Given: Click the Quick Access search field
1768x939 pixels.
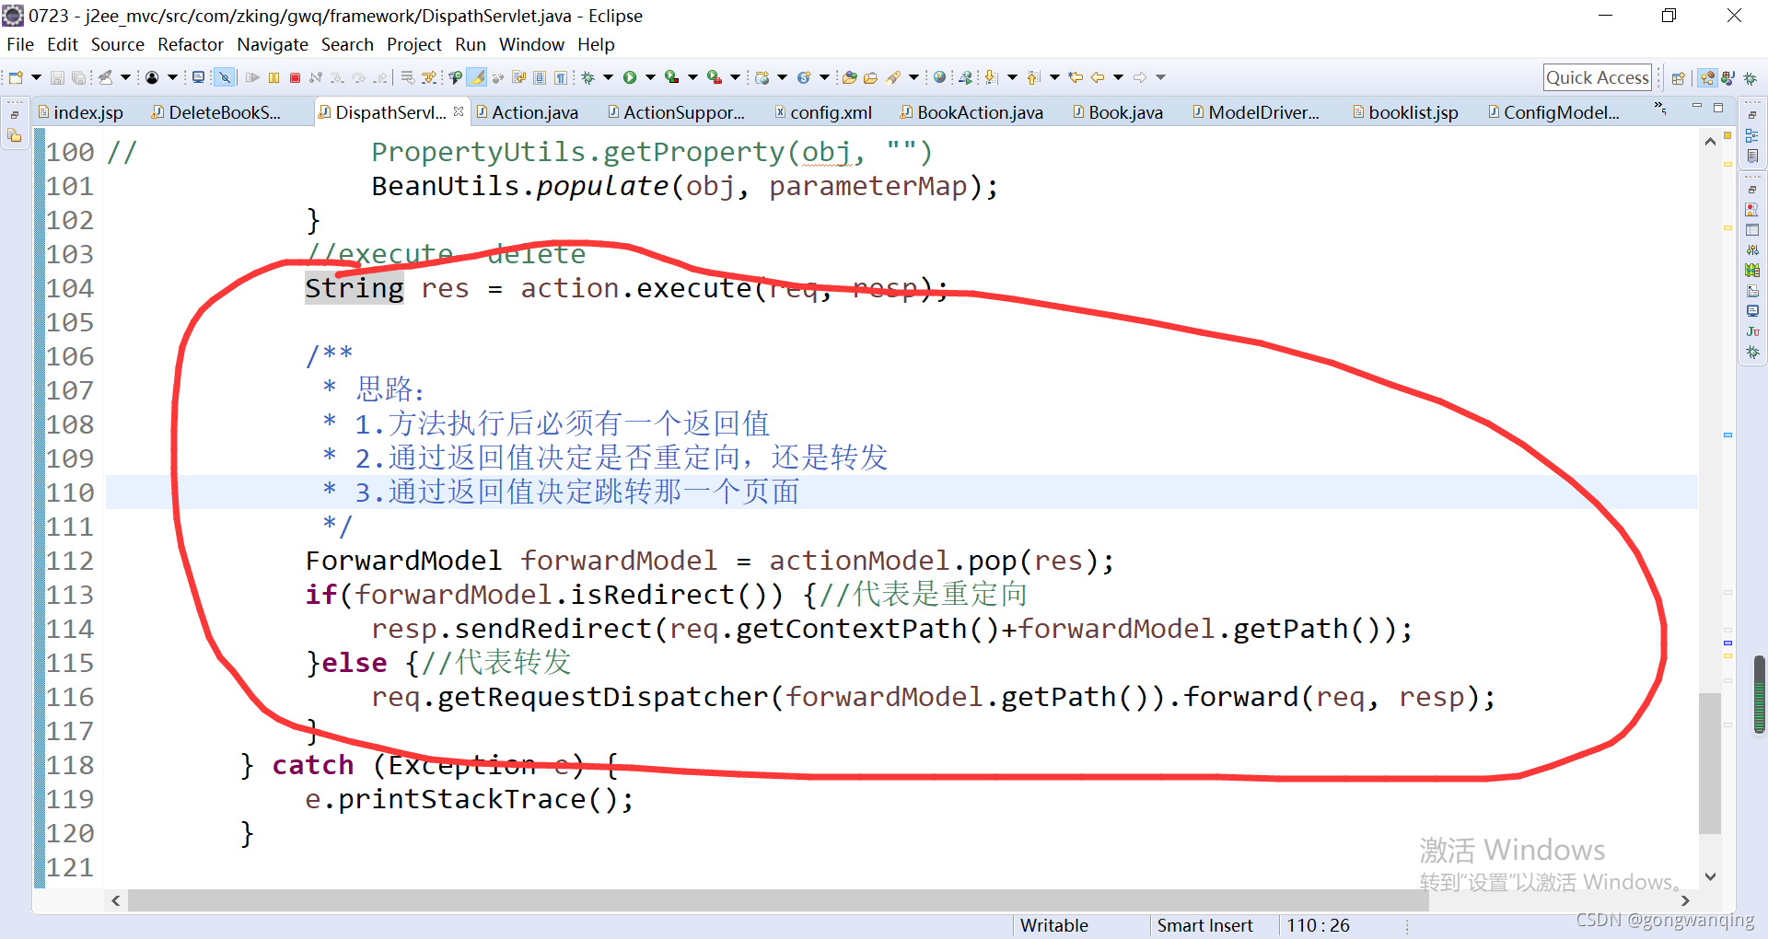Looking at the screenshot, I should (x=1597, y=77).
